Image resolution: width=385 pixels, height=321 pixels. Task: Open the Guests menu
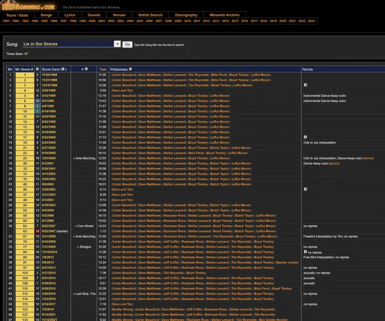click(94, 15)
